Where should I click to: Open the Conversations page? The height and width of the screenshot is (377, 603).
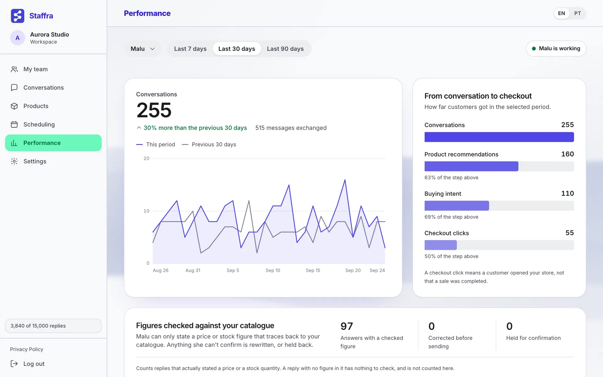tap(53, 88)
